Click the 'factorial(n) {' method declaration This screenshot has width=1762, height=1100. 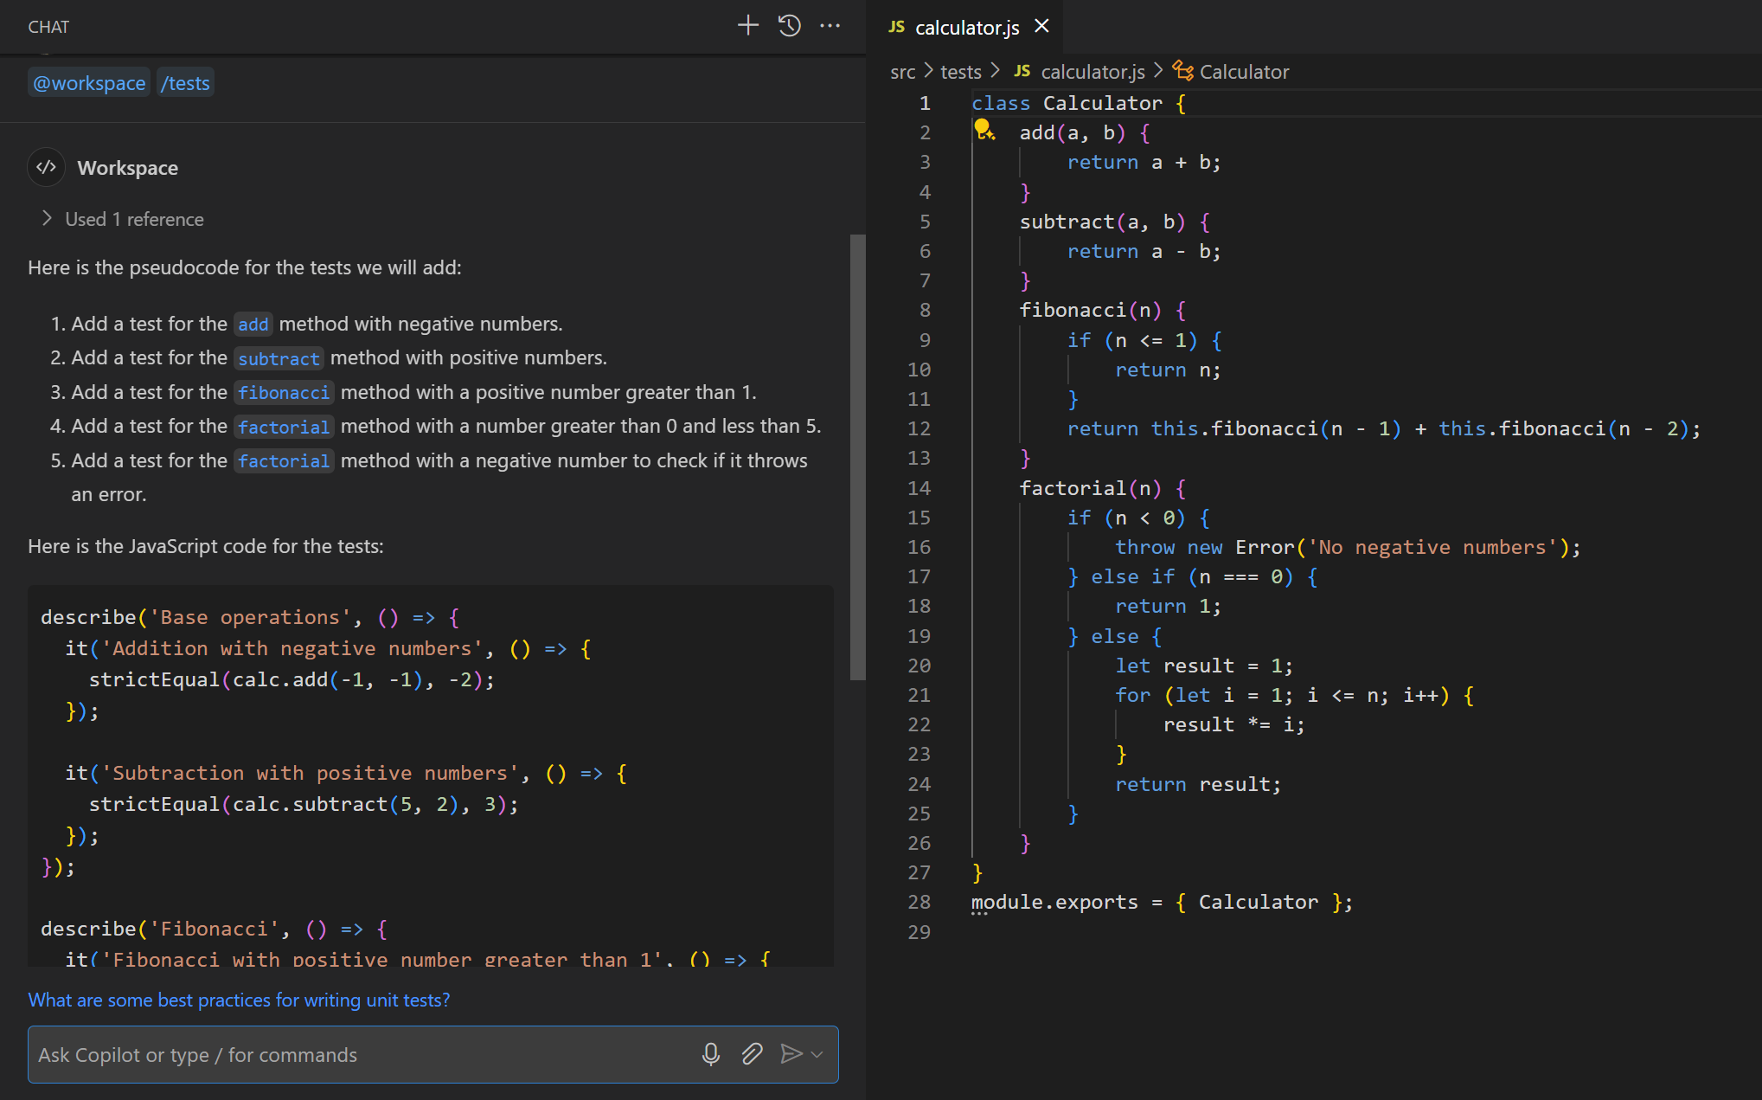click(x=1103, y=488)
